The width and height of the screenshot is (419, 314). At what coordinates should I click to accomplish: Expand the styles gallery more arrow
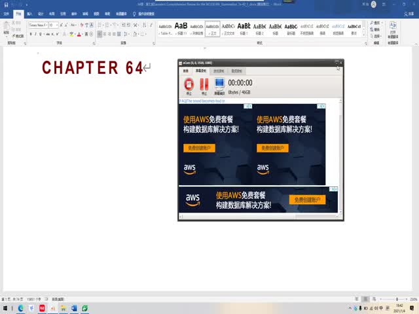pos(363,35)
